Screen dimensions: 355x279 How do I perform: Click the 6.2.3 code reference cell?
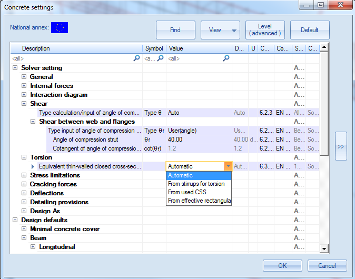pyautogui.click(x=266, y=113)
